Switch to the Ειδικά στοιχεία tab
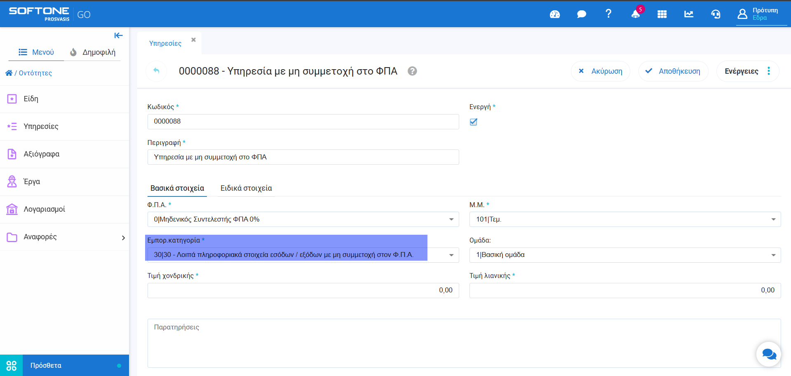791x376 pixels. click(246, 188)
